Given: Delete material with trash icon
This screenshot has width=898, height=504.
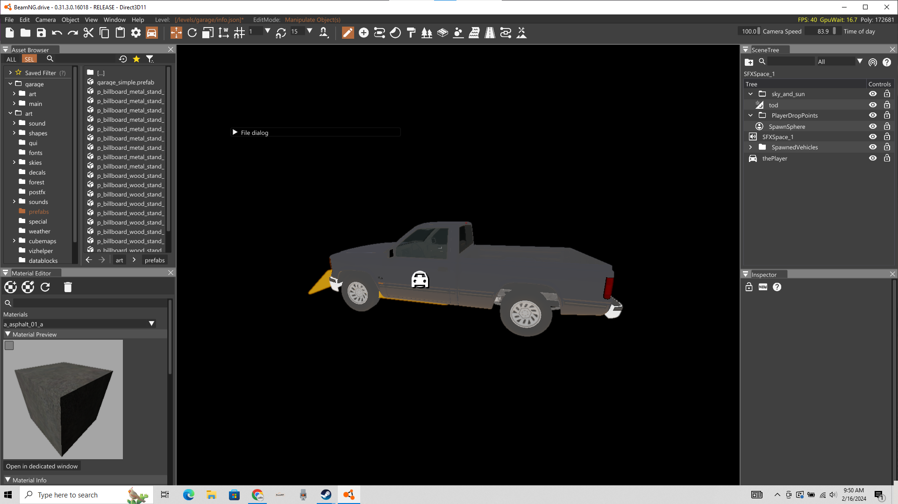Looking at the screenshot, I should point(68,287).
